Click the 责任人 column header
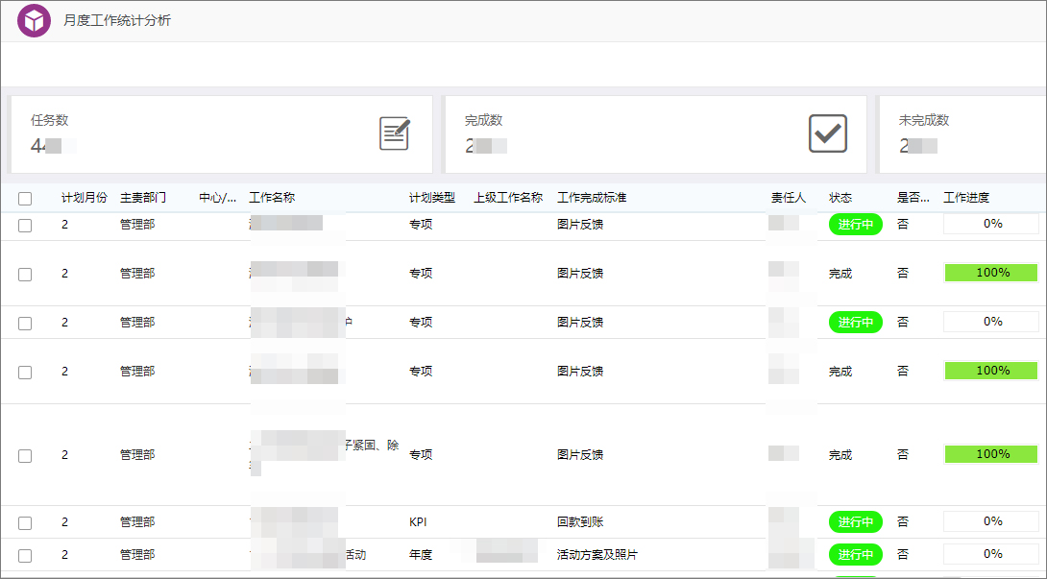This screenshot has height=579, width=1047. (788, 197)
